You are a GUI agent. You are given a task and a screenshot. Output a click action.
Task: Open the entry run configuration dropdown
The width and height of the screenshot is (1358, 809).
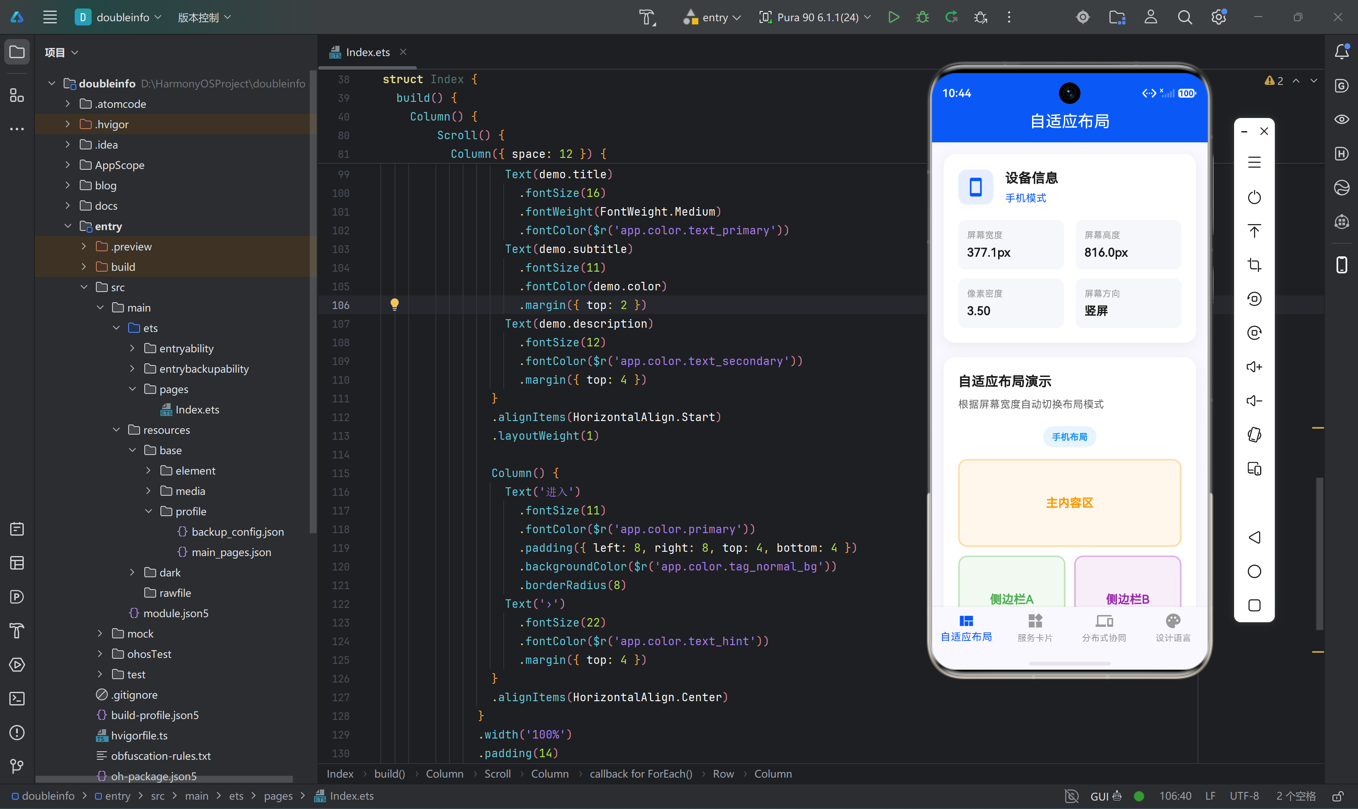(712, 17)
